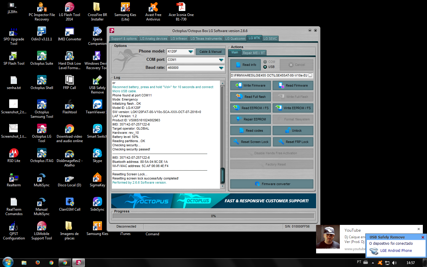427x267 pixels.
Task: Launch Samsung Kies (Lite) shortcut
Action: [125, 12]
